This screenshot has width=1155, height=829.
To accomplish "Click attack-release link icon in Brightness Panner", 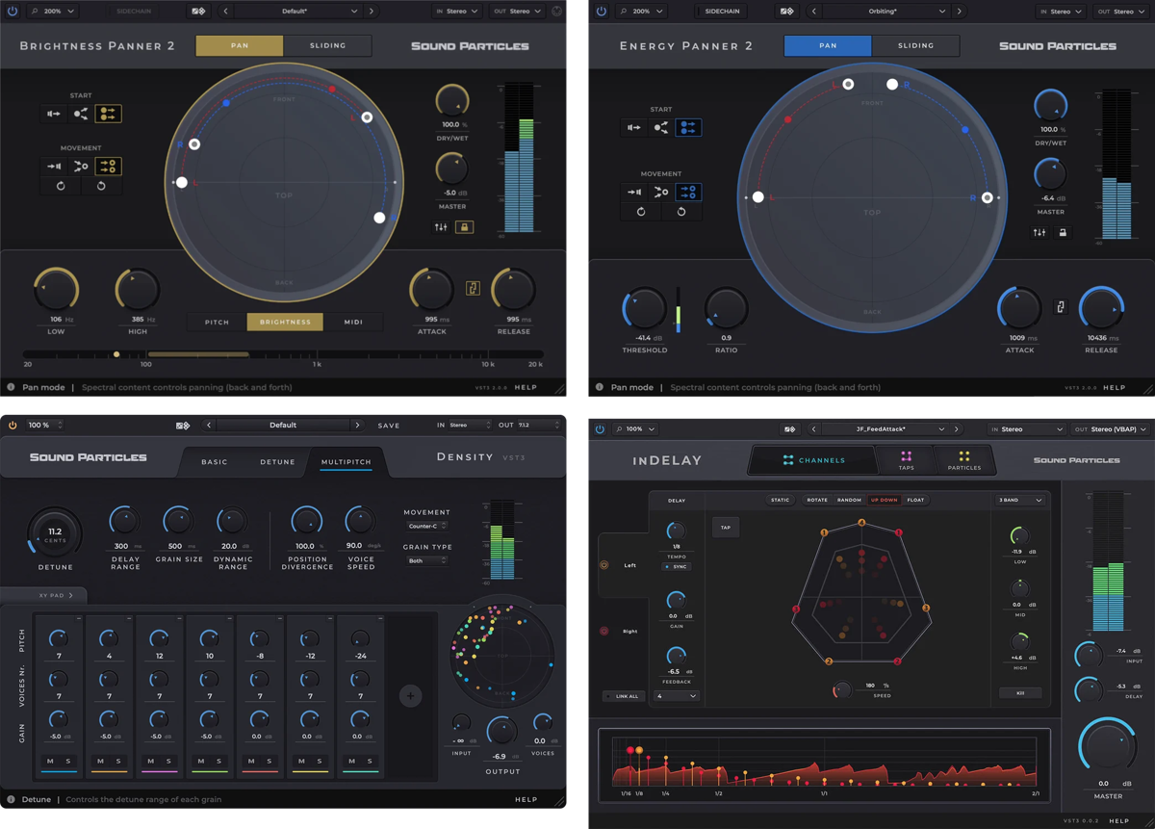I will click(473, 288).
